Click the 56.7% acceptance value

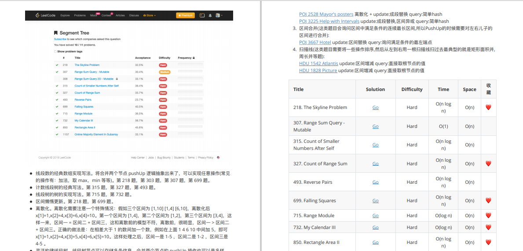point(139,120)
